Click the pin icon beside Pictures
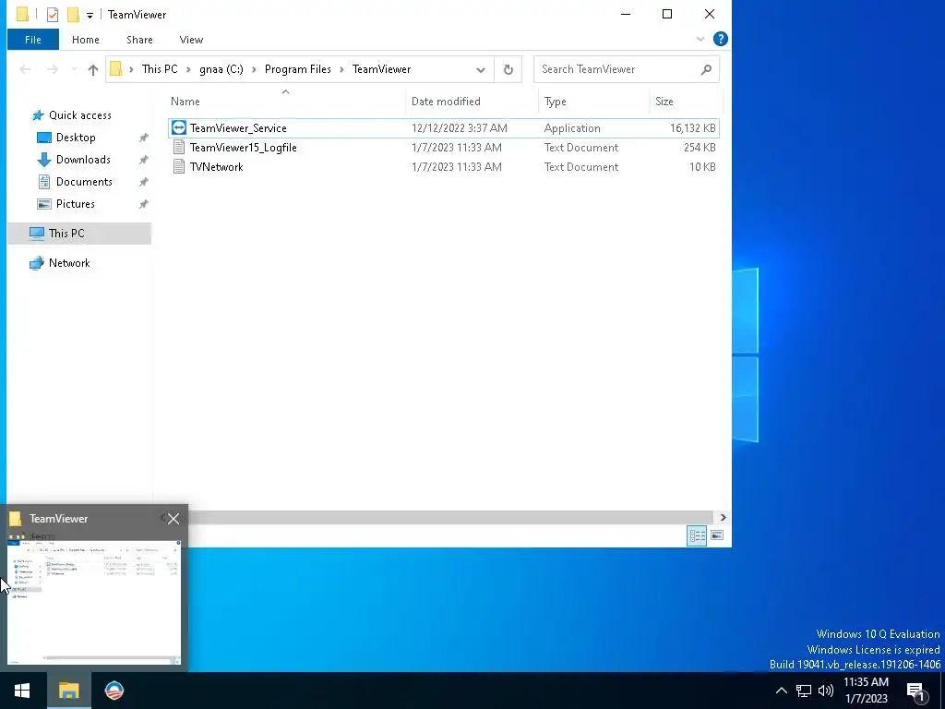This screenshot has width=945, height=709. point(143,204)
